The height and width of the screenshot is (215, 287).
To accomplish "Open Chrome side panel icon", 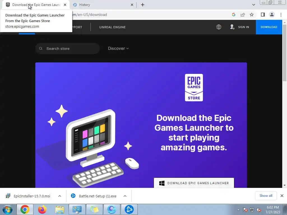I will coord(263,15).
